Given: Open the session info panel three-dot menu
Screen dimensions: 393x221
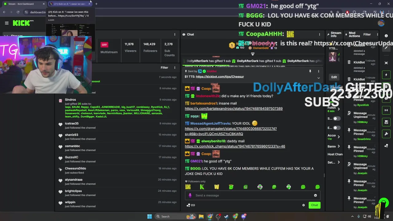Looking at the screenshot, I should coord(175,34).
